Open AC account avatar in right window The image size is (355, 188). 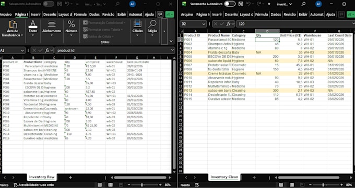click(x=318, y=4)
